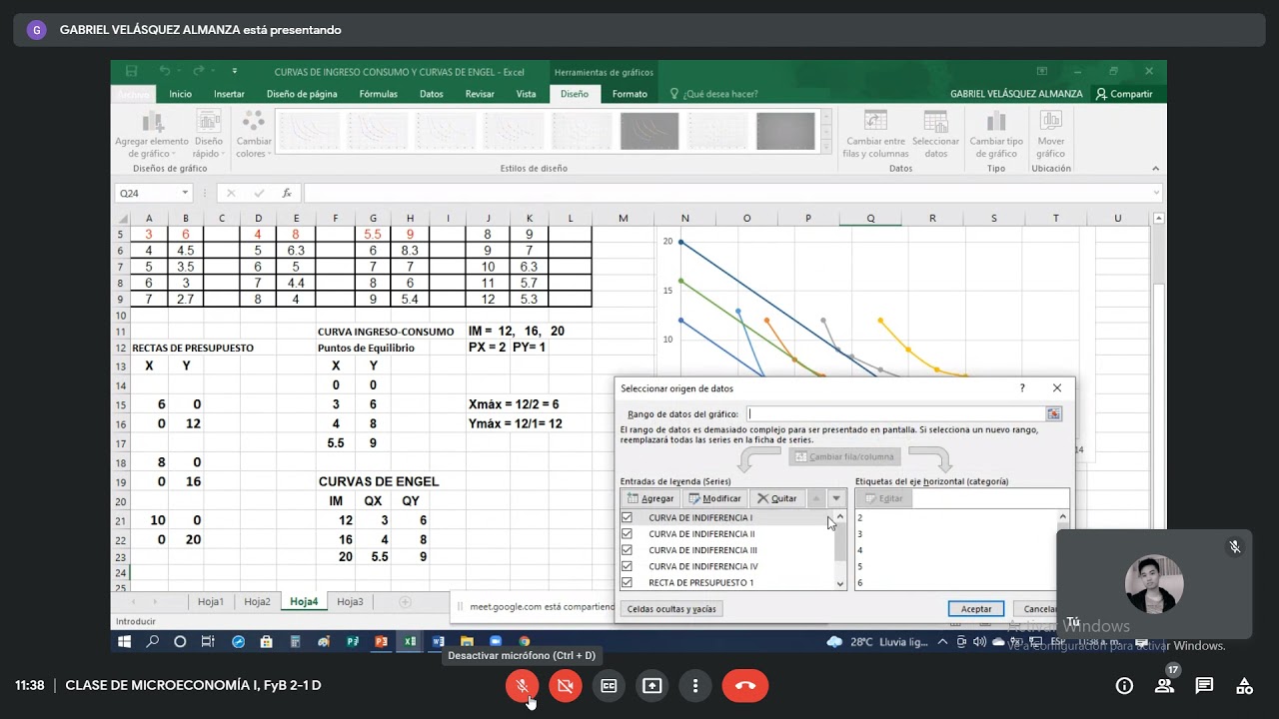Screen dimensions: 1279x719
Task: Turn on Meet captions CC button
Action: [x=609, y=685]
